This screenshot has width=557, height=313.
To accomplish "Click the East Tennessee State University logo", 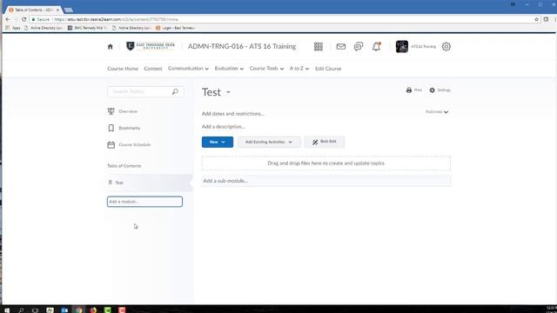I will (151, 46).
